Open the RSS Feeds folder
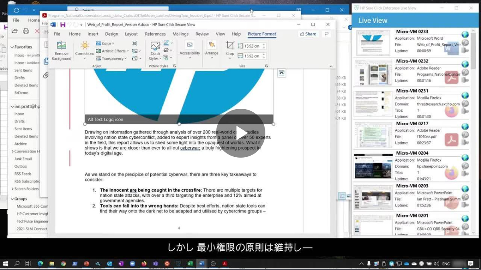Image resolution: width=481 pixels, height=270 pixels. point(23,174)
